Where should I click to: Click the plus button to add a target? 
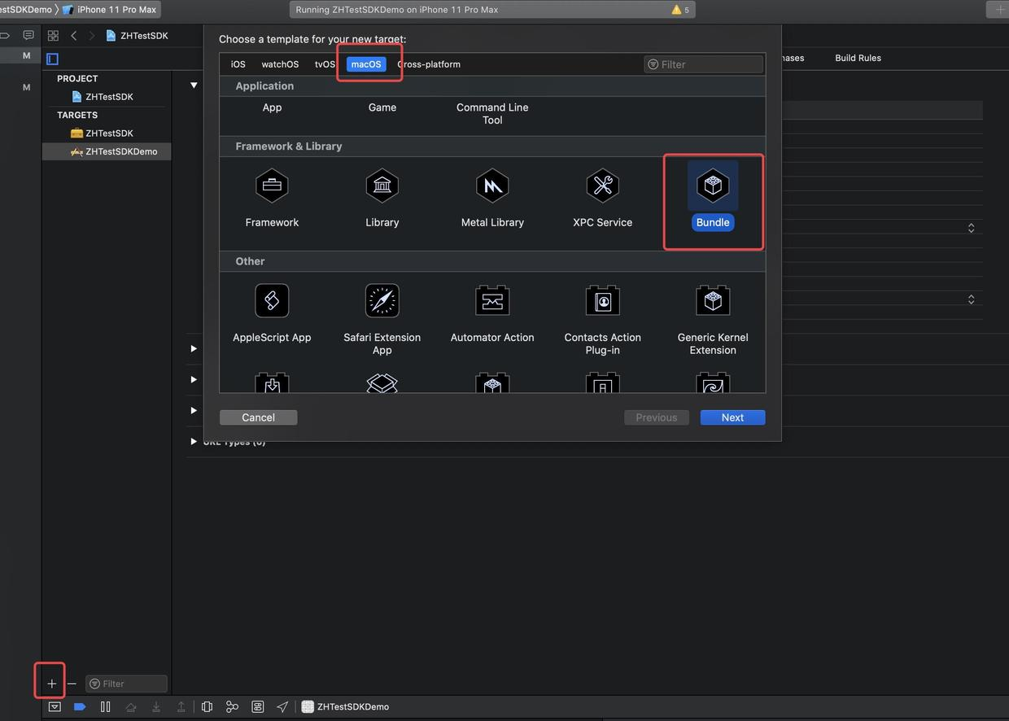51,684
